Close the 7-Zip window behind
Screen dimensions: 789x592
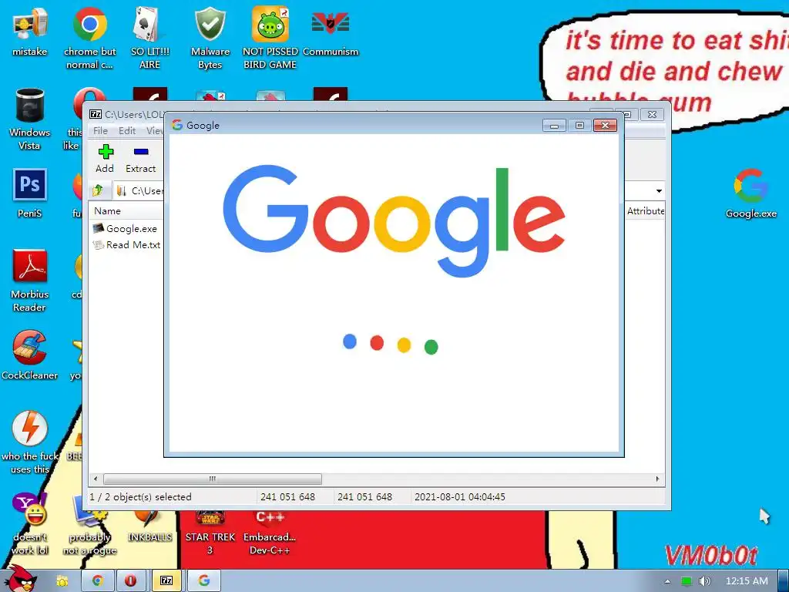[x=652, y=114]
